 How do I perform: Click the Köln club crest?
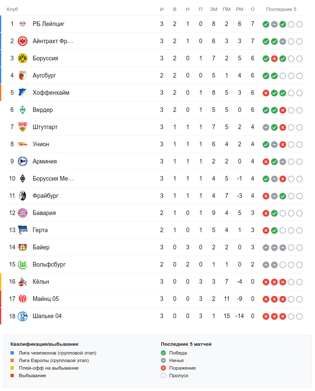[x=22, y=282]
